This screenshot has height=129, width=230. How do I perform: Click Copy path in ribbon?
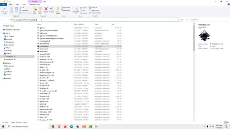click(x=24, y=10)
